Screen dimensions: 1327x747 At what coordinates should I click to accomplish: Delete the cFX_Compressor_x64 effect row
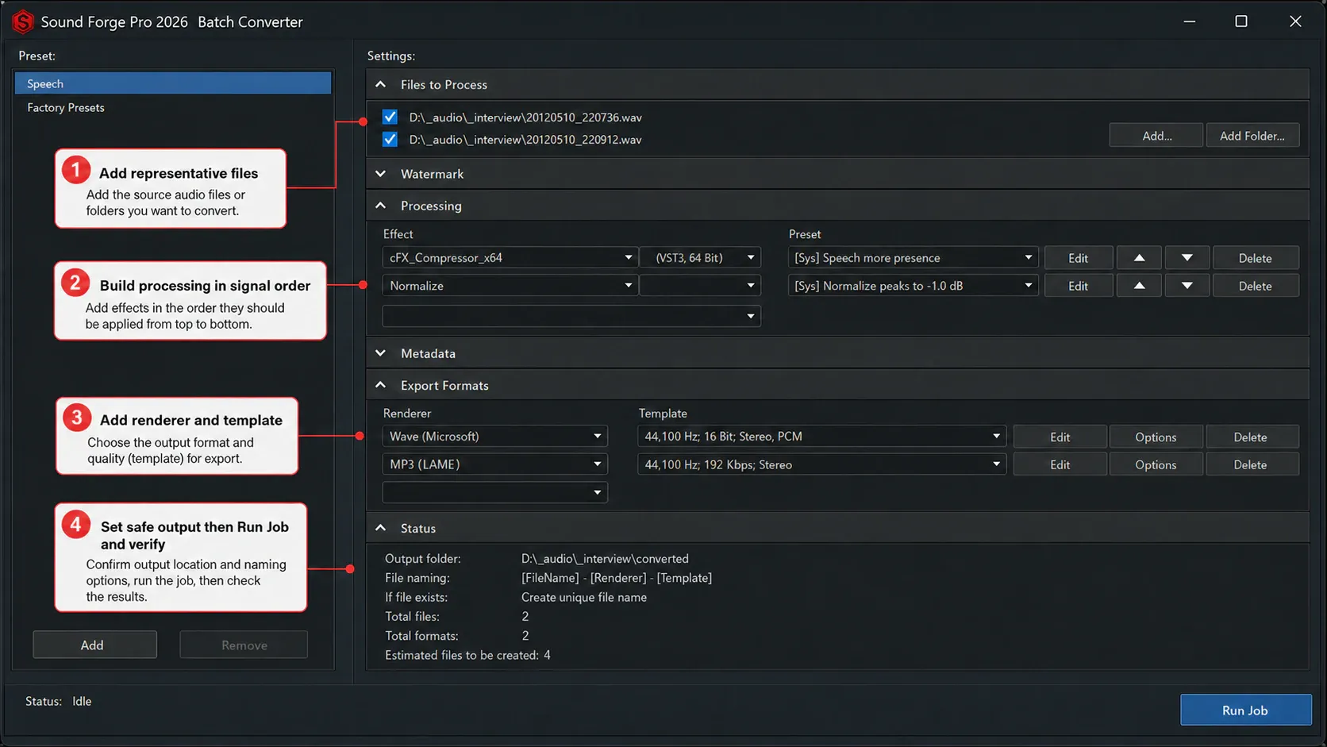[1256, 258]
